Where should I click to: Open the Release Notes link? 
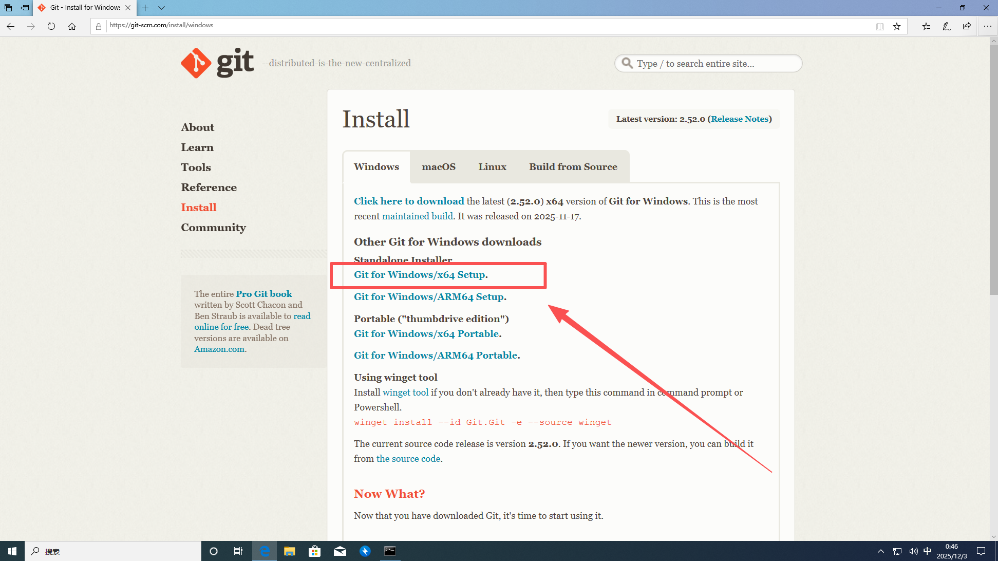740,119
